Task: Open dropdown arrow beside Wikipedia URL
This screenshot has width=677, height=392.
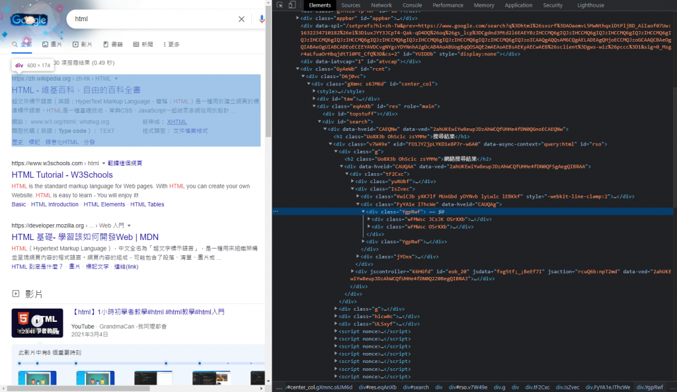Action: [x=116, y=79]
